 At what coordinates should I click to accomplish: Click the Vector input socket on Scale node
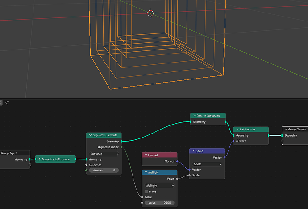click(189, 170)
